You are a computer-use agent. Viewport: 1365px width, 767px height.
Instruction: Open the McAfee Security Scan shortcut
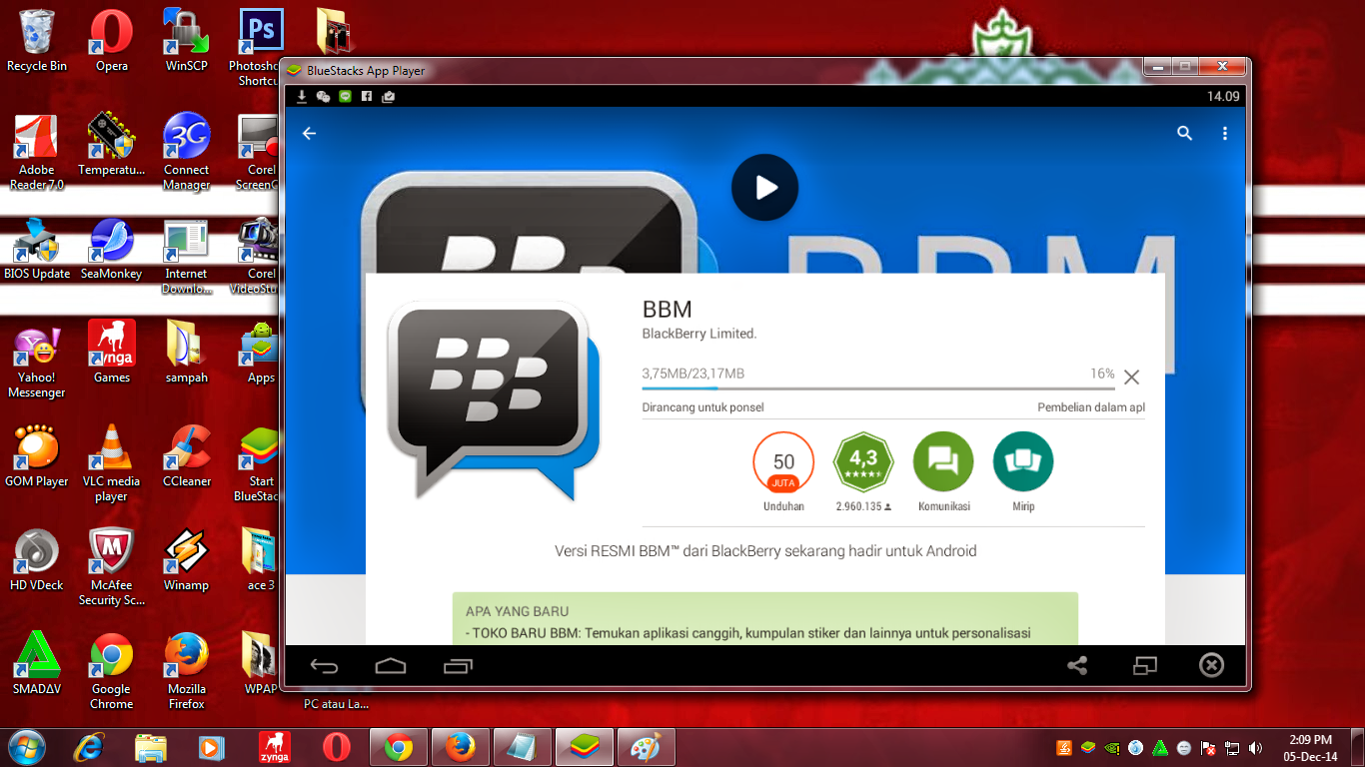[x=112, y=568]
